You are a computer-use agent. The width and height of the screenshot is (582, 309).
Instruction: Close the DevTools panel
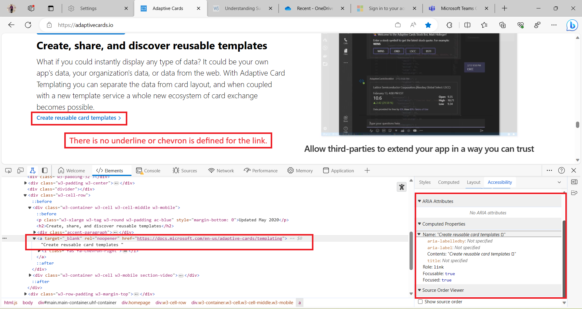574,171
